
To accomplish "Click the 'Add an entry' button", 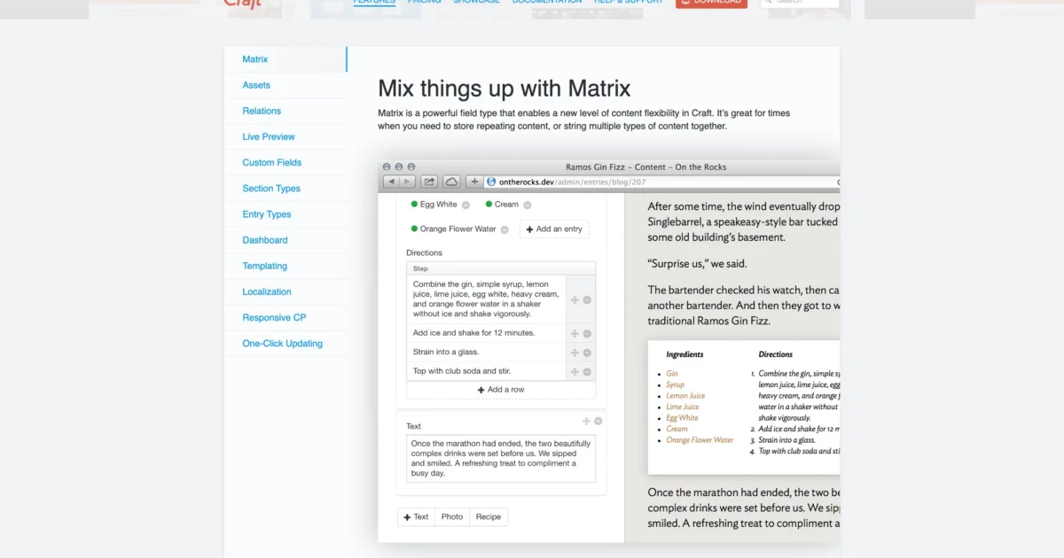I will [554, 229].
